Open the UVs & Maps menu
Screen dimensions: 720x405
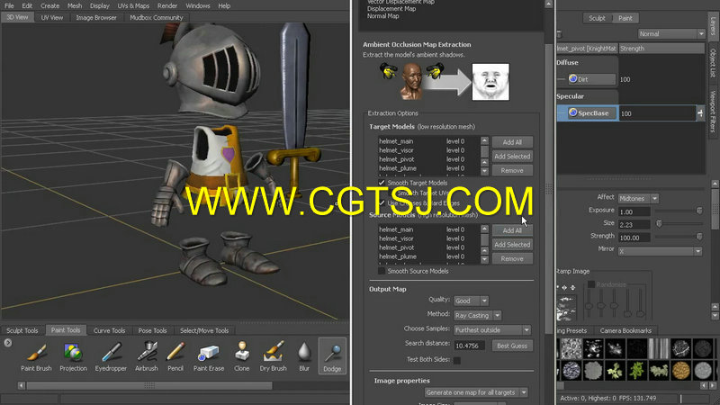coord(133,6)
